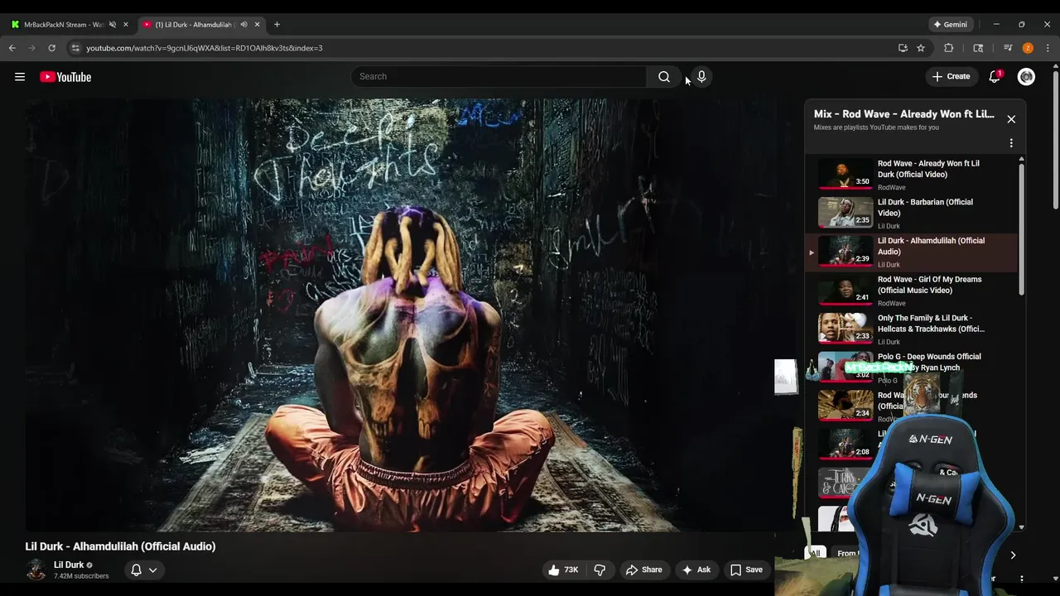This screenshot has width=1060, height=596.
Task: Play Polo G - Deep Wounds video
Action: coord(912,368)
